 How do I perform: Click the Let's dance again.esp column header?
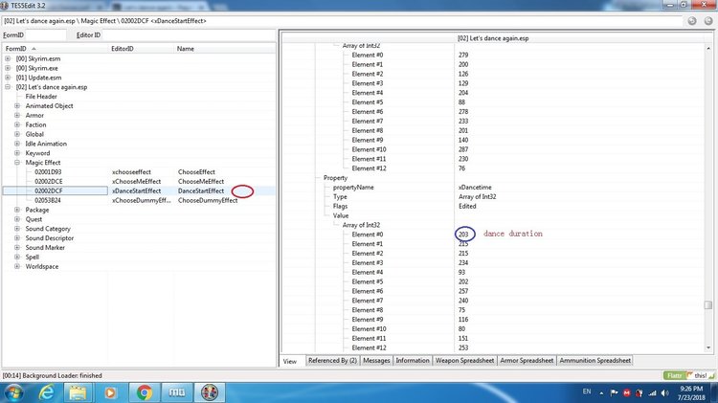tap(493, 38)
